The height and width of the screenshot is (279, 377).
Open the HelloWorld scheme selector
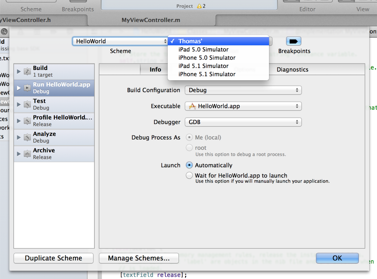click(120, 41)
